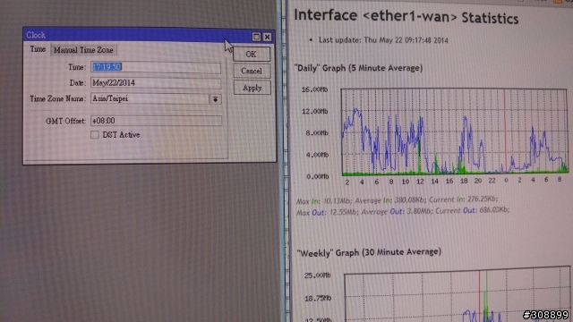This screenshot has width=573, height=322.
Task: Click the Time Zone Name label
Action: pyautogui.click(x=57, y=98)
